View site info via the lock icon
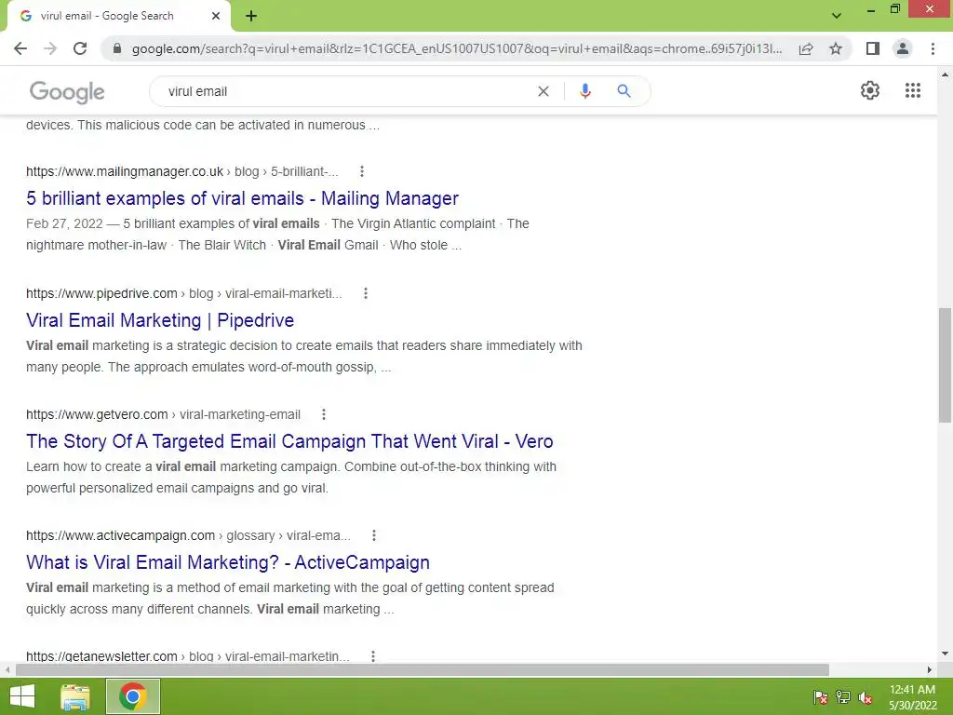Viewport: 953px width, 715px height. 117,48
